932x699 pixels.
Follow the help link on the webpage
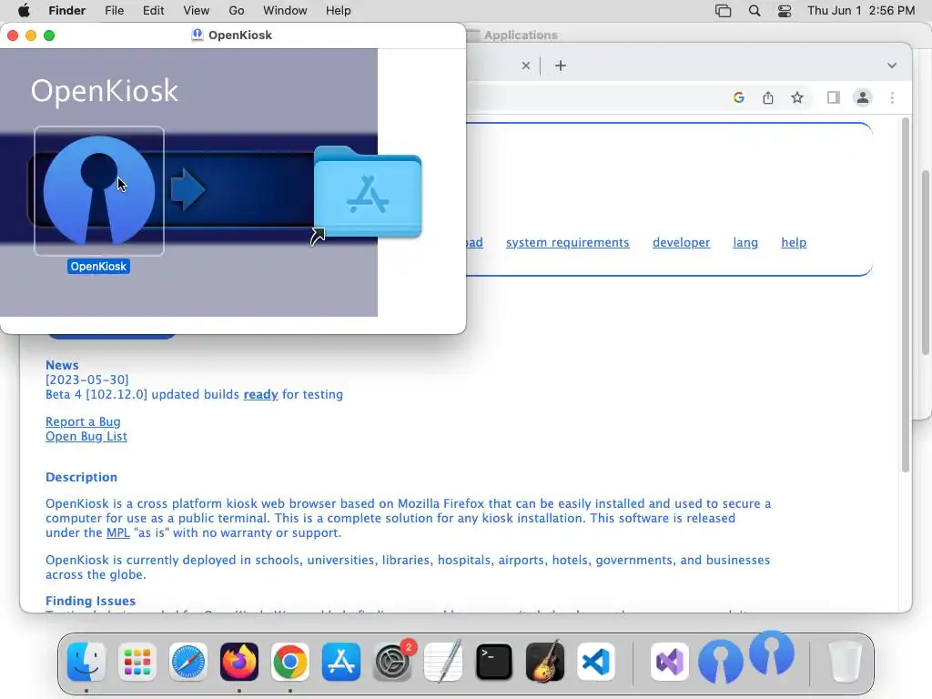[x=794, y=242]
